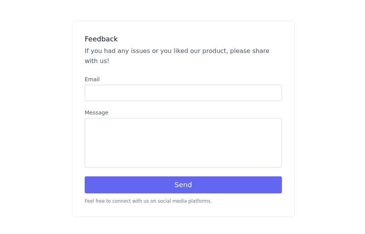Select the large message box
The height and width of the screenshot is (234, 365).
183,143
